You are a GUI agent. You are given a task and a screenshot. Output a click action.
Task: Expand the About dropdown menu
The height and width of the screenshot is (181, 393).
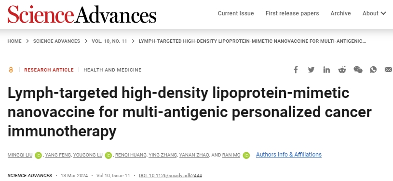tap(374, 13)
